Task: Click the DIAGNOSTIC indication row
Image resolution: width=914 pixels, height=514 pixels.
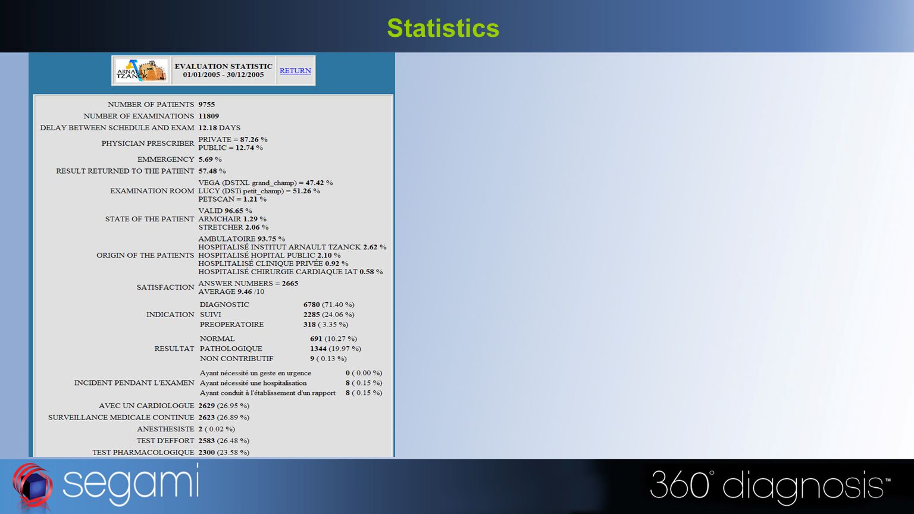Action: (x=277, y=305)
